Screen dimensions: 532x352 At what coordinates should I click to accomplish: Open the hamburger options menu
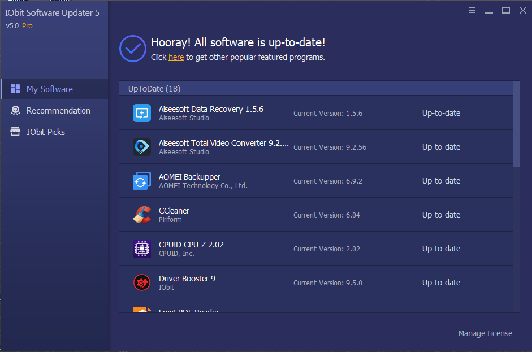click(x=472, y=11)
